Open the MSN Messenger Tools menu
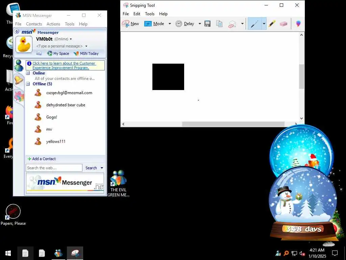 tap(70, 24)
